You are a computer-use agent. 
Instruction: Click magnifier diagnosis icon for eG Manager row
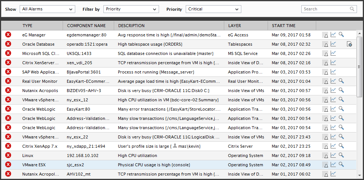[341, 35]
